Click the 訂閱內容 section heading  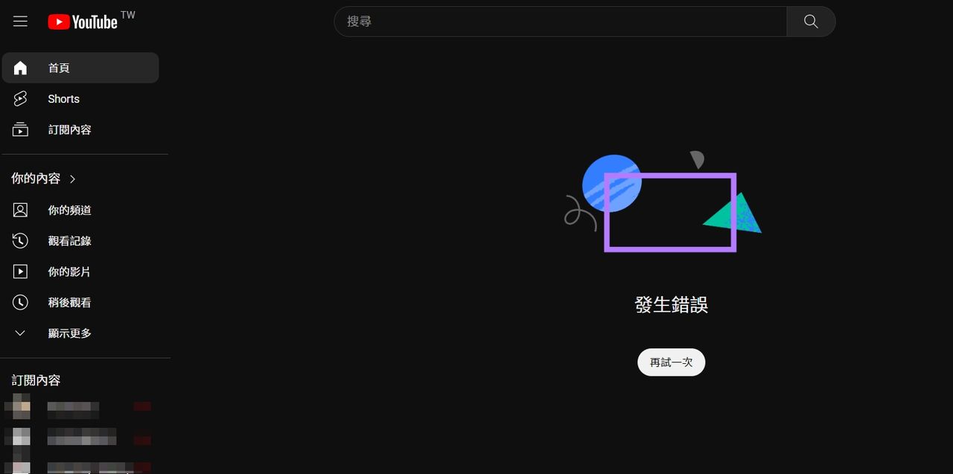tap(36, 380)
